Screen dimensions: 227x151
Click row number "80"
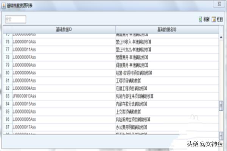pyautogui.click(x=8, y=73)
